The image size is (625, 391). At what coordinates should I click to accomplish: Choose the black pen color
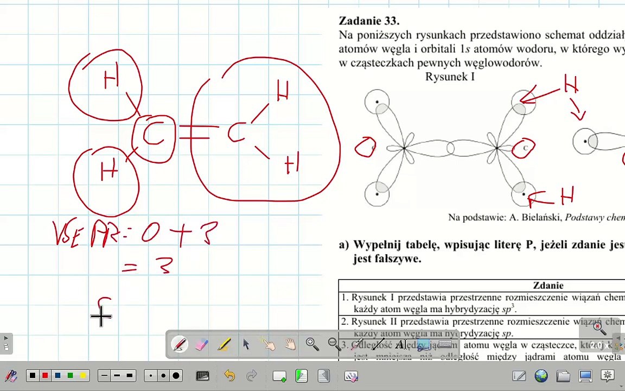click(x=33, y=375)
